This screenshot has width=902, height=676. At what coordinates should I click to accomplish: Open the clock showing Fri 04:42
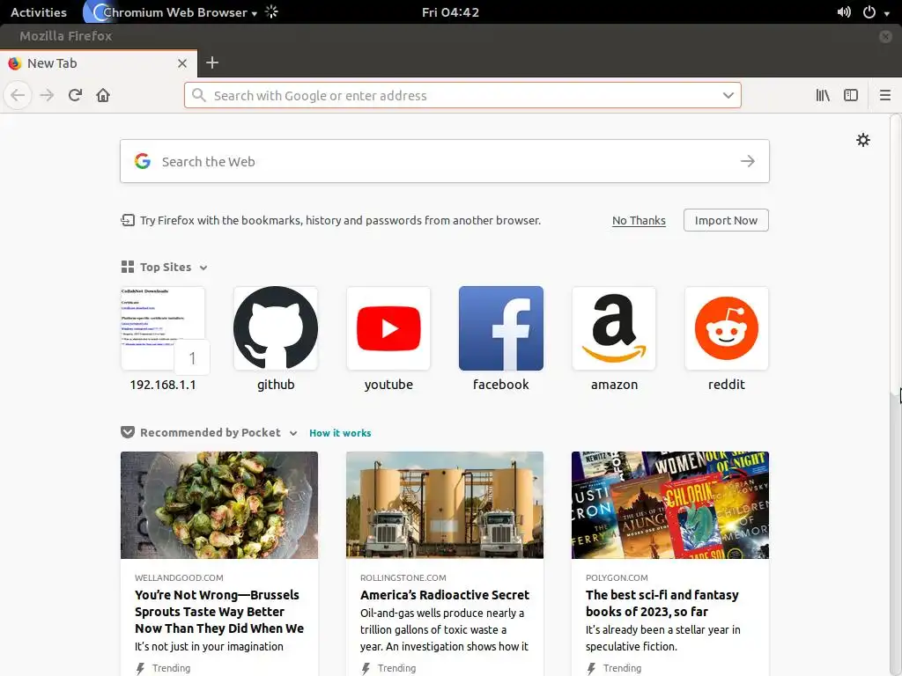click(x=450, y=12)
